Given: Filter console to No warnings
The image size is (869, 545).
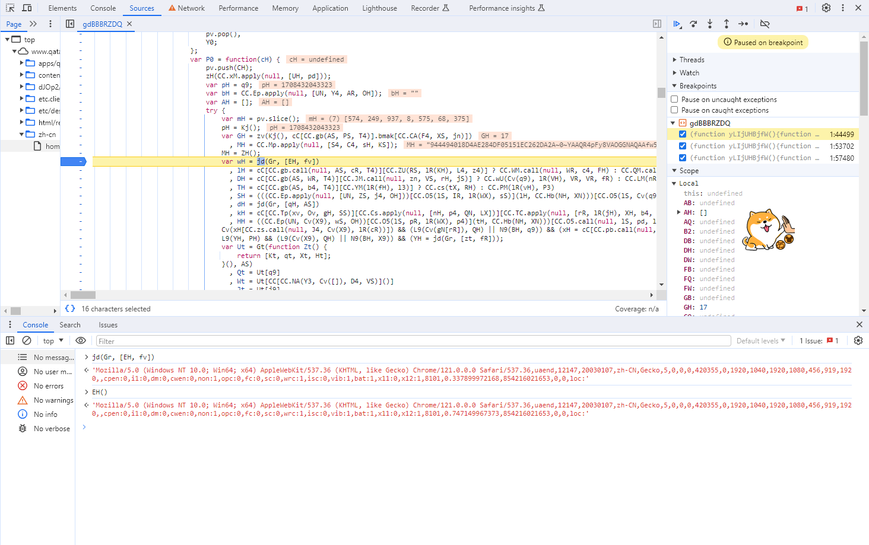Looking at the screenshot, I should [38, 400].
